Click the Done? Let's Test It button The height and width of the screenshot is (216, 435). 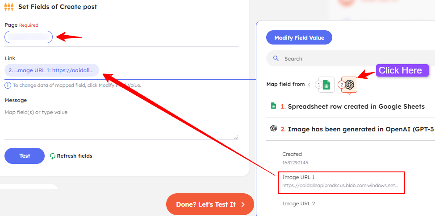(210, 204)
